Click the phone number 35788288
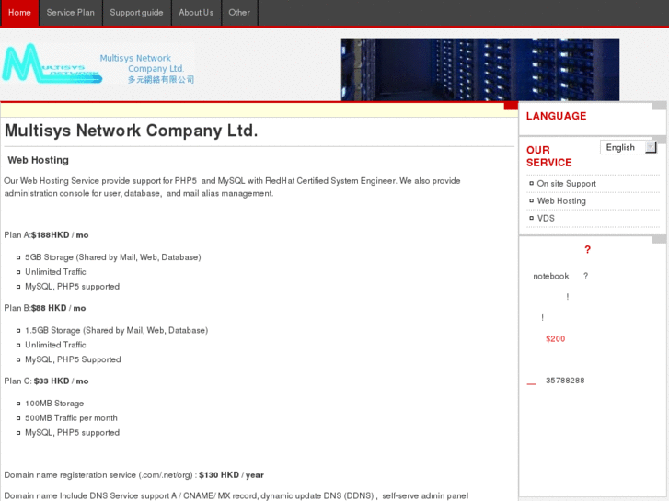Image resolution: width=669 pixels, height=501 pixels. tap(565, 381)
